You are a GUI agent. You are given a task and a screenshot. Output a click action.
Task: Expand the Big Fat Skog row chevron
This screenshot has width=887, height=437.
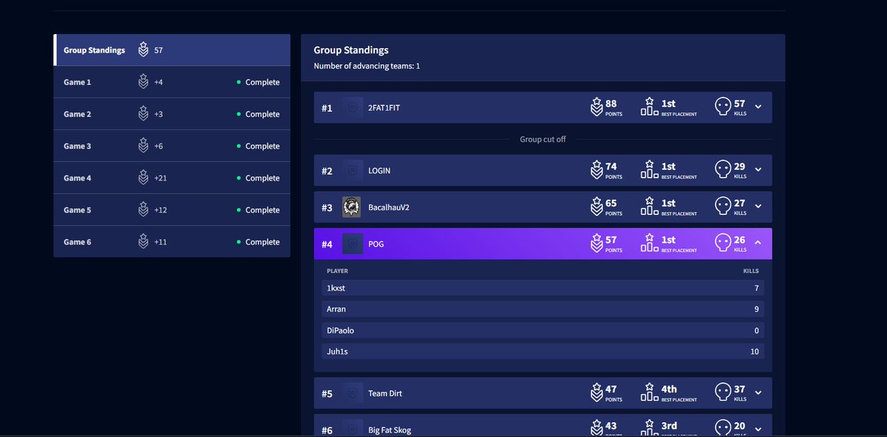[x=758, y=430]
